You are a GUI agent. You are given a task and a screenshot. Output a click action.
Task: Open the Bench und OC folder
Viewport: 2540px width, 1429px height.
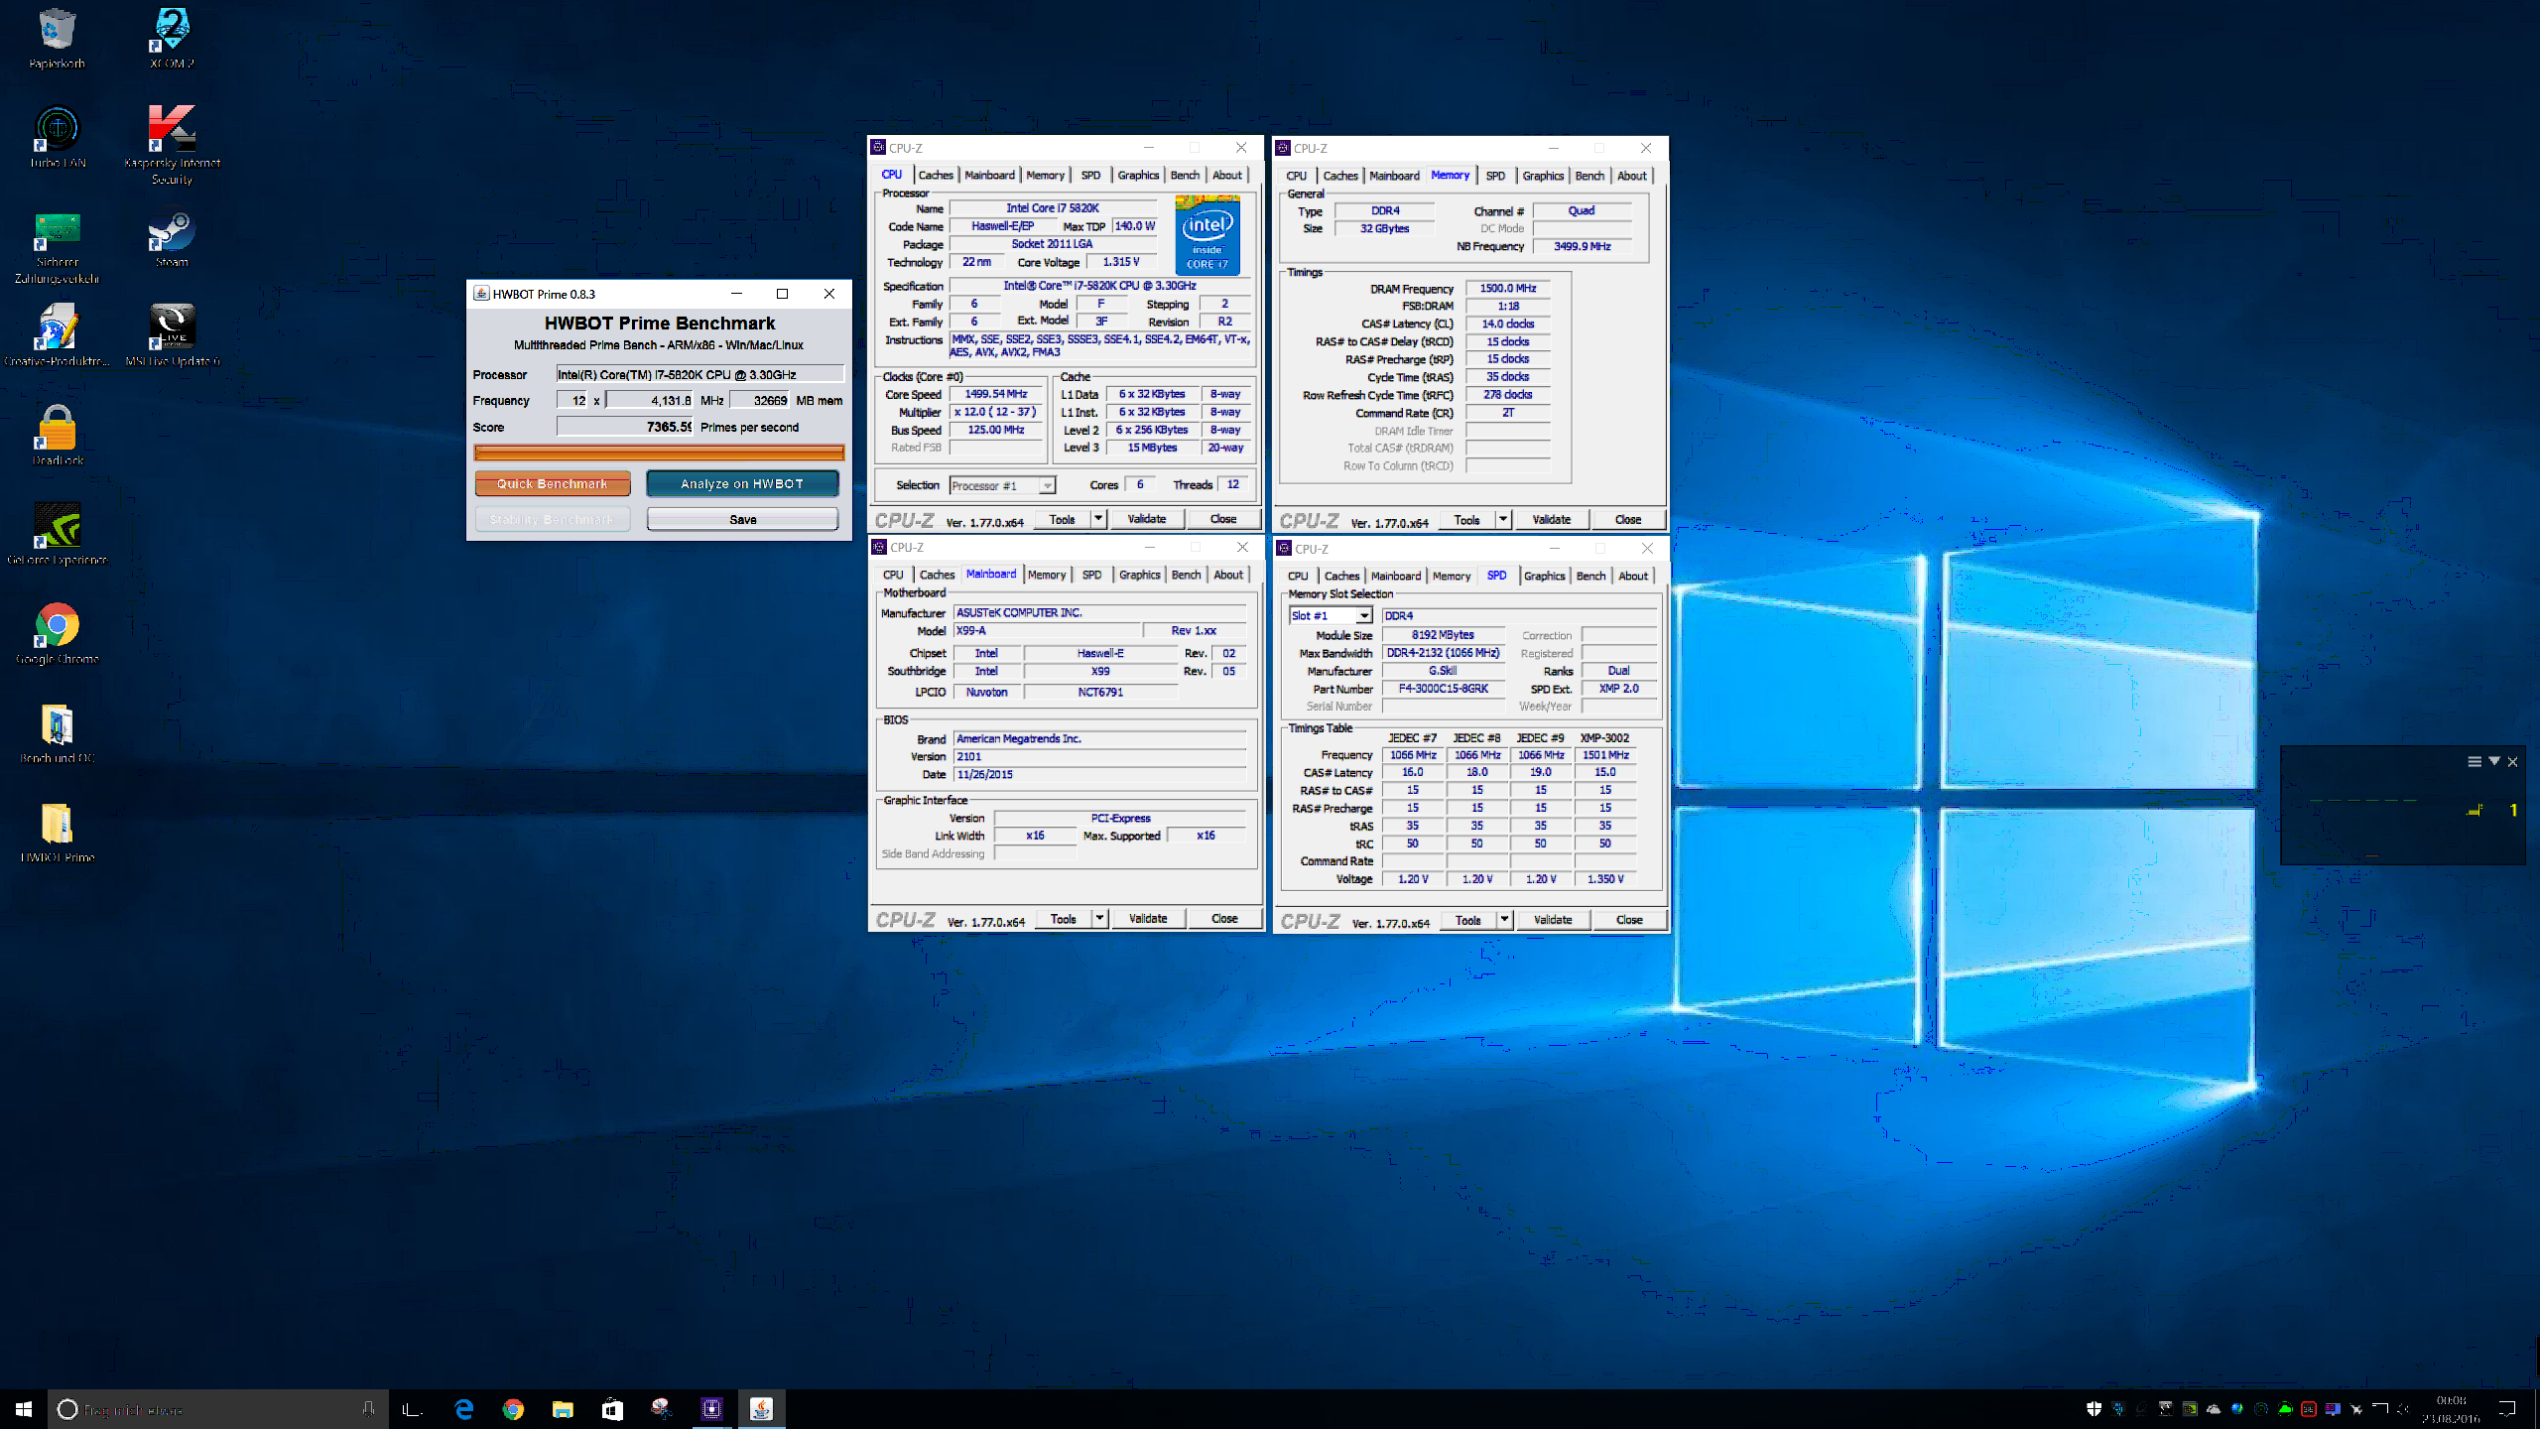click(x=58, y=732)
